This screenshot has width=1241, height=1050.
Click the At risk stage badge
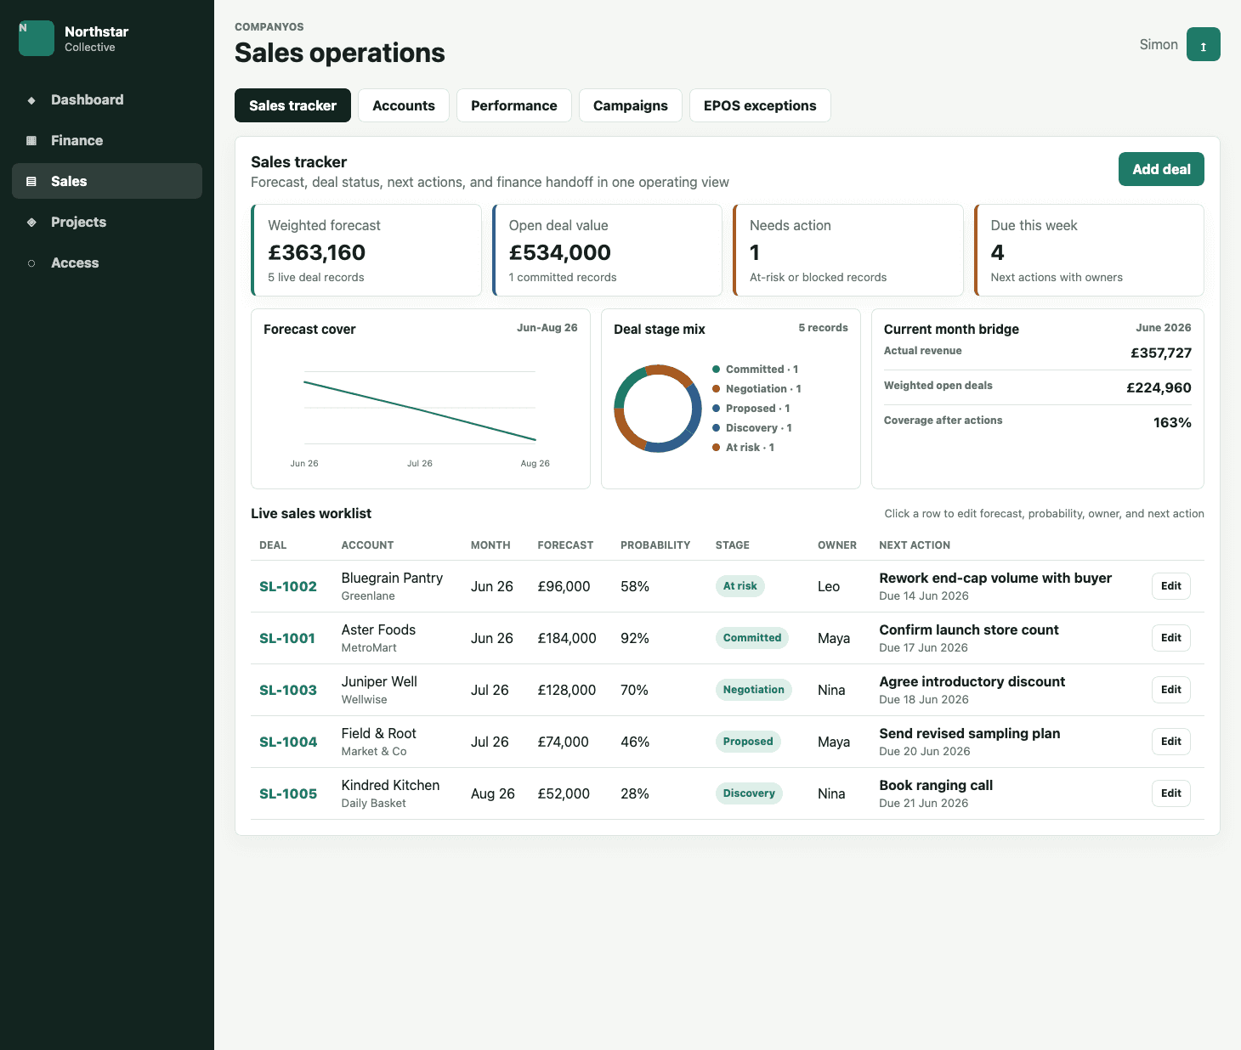pyautogui.click(x=740, y=586)
